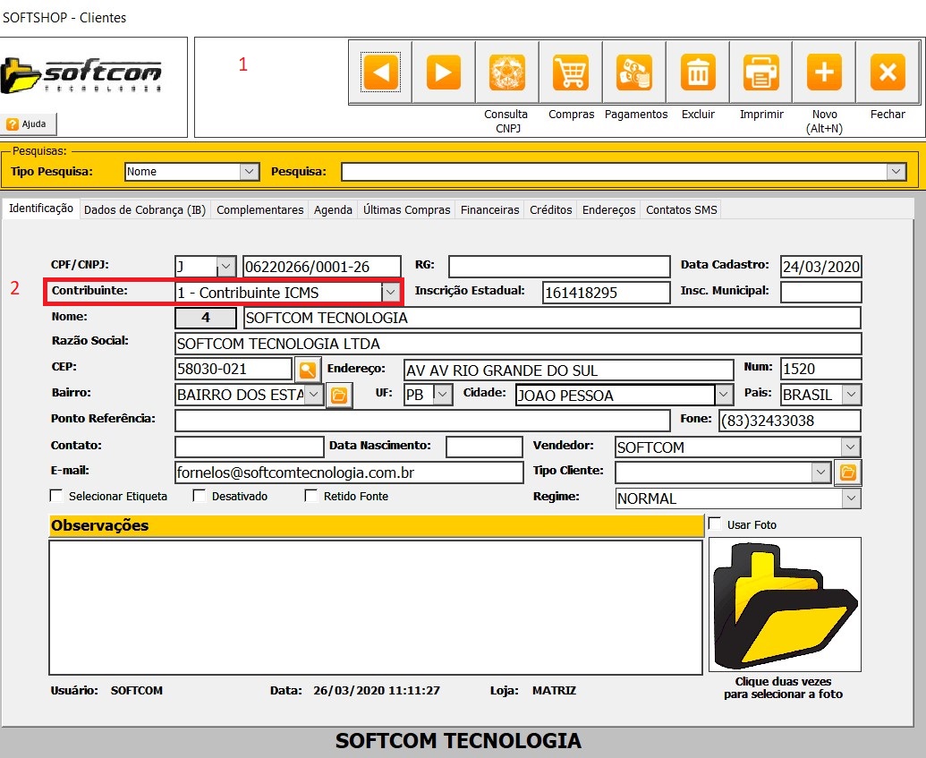Enable Selecionar Etiqueta checkbox
Viewport: 926px width, 758px height.
57,496
